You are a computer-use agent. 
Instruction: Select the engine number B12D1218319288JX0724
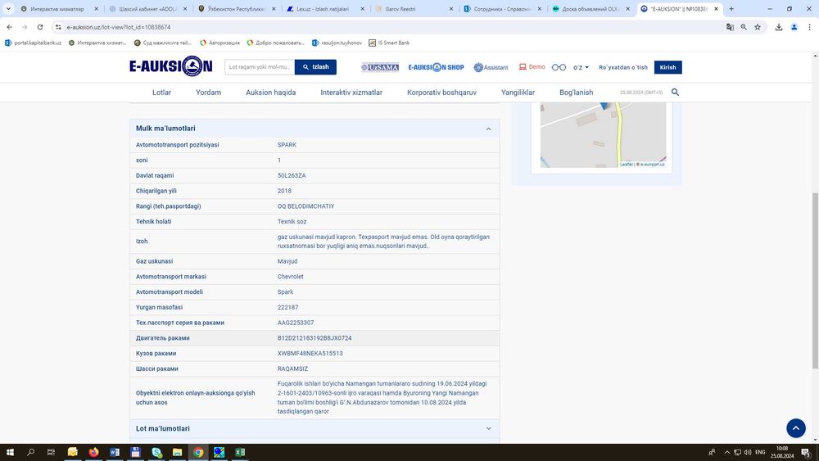314,338
